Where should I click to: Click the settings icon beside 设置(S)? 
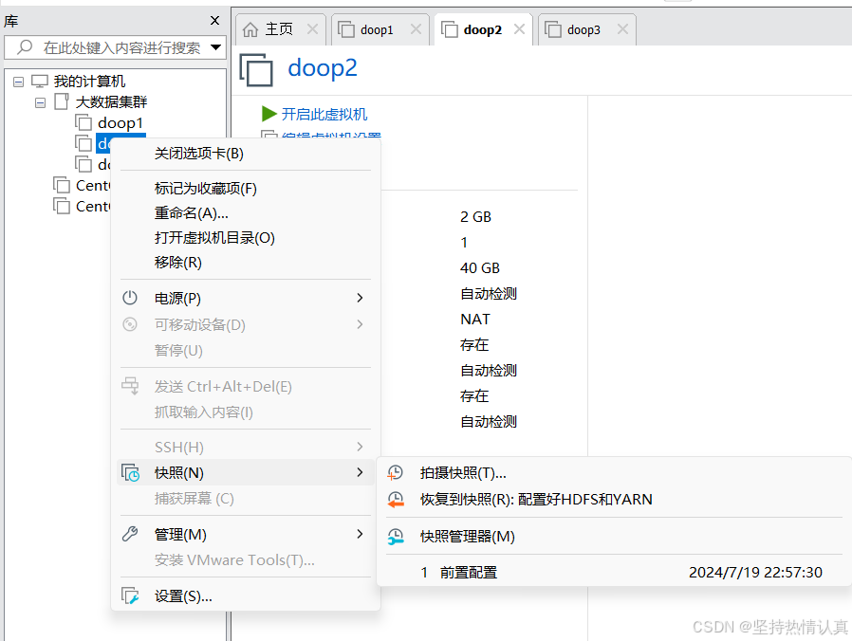130,595
